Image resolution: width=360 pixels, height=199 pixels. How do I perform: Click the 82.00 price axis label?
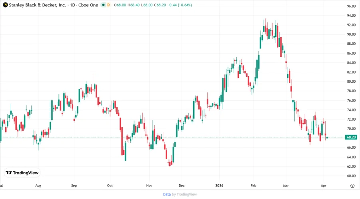(351, 72)
